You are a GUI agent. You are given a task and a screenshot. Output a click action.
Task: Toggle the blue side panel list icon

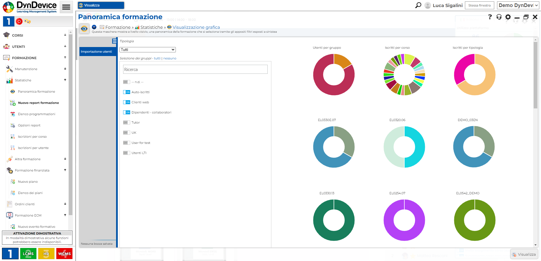click(x=114, y=41)
